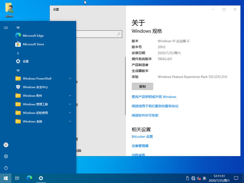Expand Windows 附件 folder
Viewport: 244px width, 183px height.
(43, 96)
